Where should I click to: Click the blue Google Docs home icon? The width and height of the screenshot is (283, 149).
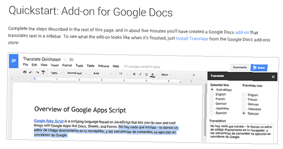[14, 61]
